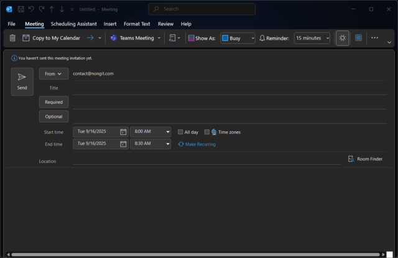398x258 pixels.
Task: Click into the Title field
Action: [x=229, y=88]
